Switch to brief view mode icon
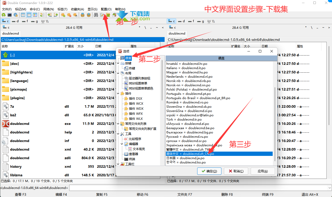 point(23,15)
